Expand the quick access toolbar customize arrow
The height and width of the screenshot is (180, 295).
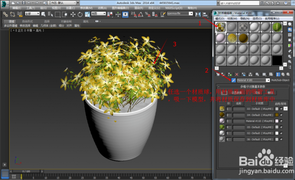[78, 3]
